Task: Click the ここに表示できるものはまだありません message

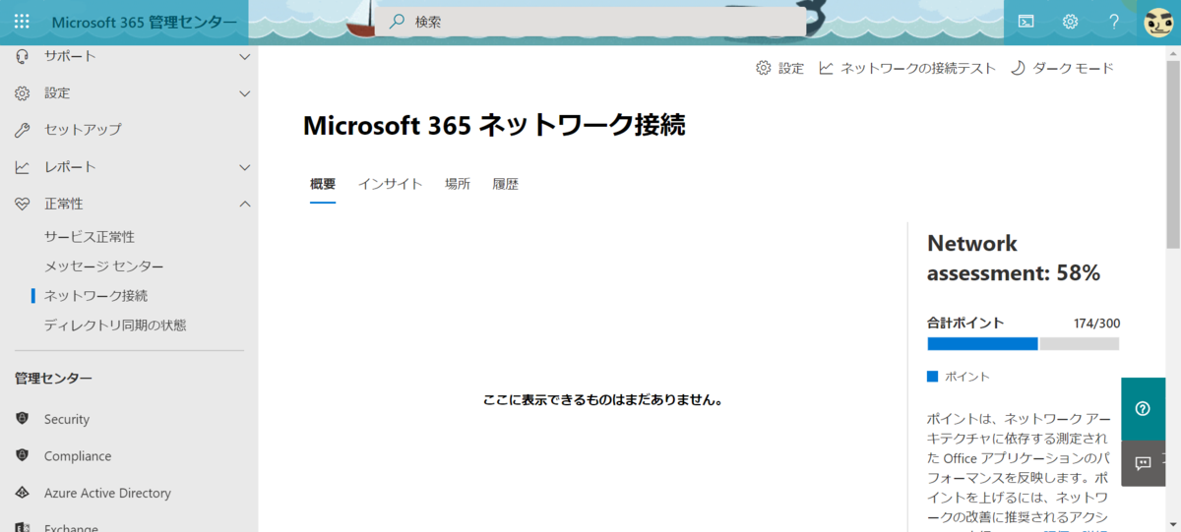Action: (x=603, y=400)
